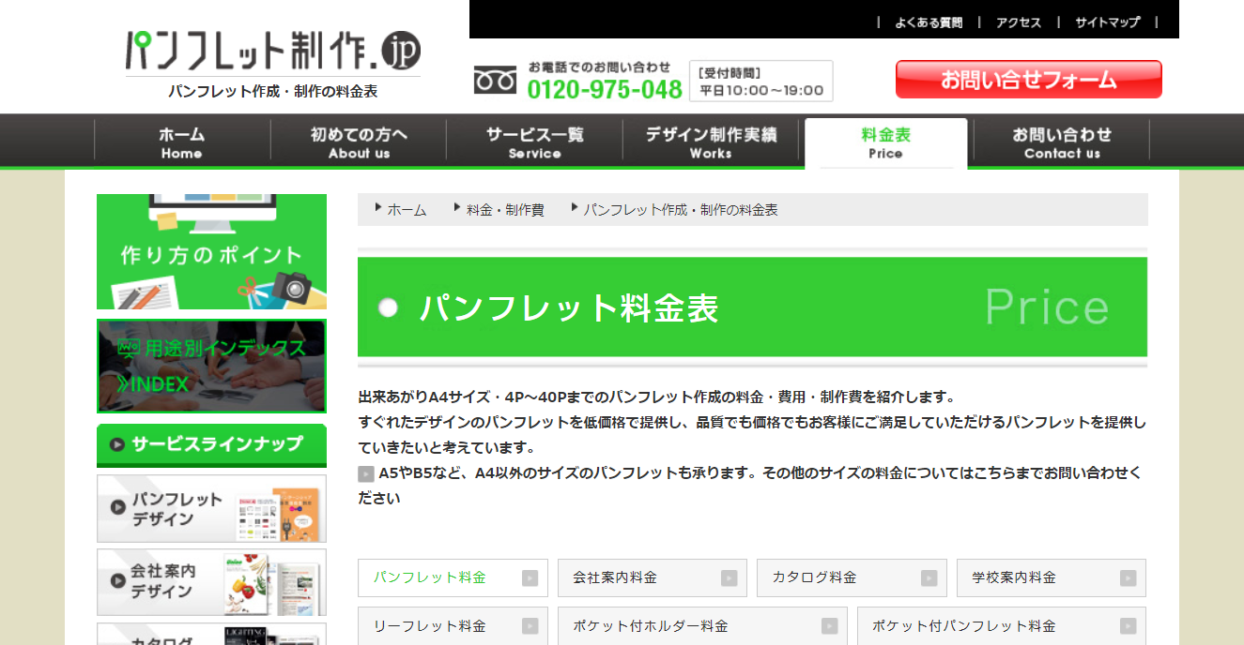Click the よくある質問 link
Screen dimensions: 1244x645
click(929, 22)
